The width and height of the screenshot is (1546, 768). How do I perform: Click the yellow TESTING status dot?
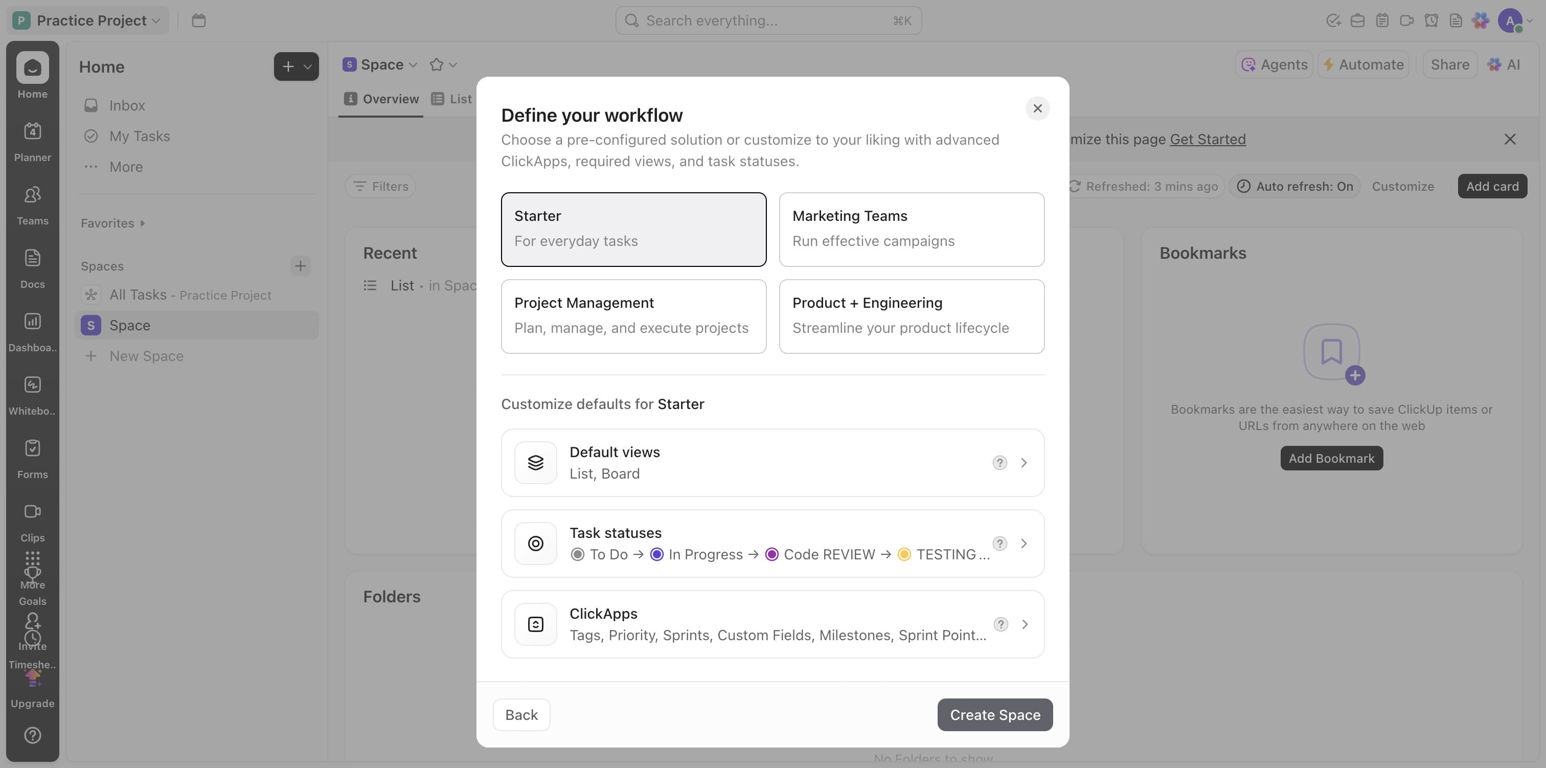(x=903, y=554)
